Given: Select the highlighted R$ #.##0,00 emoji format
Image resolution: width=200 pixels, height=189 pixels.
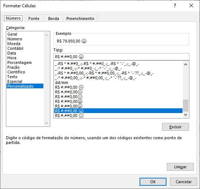Looking at the screenshot, I should click(x=118, y=111).
